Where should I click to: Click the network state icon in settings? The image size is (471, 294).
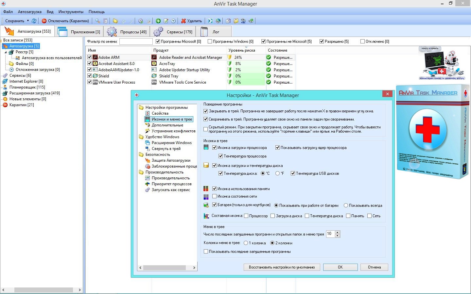[206, 197]
